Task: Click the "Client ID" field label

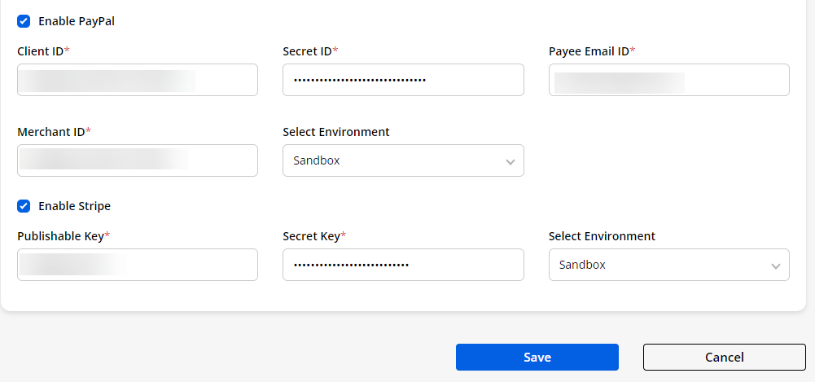Action: coord(41,51)
